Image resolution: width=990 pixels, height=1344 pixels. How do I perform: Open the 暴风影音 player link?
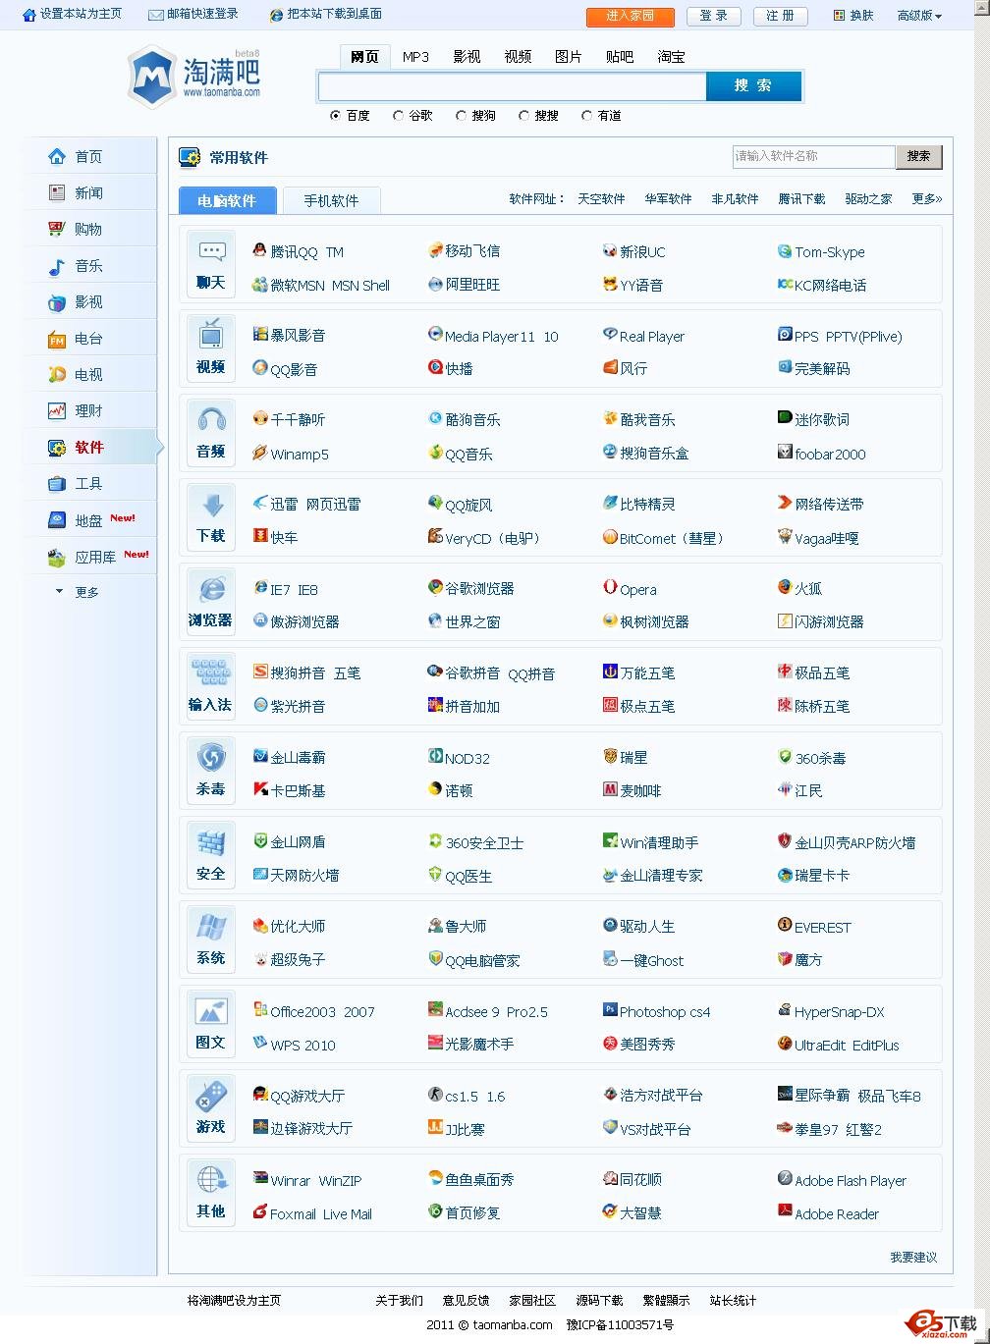coord(298,335)
